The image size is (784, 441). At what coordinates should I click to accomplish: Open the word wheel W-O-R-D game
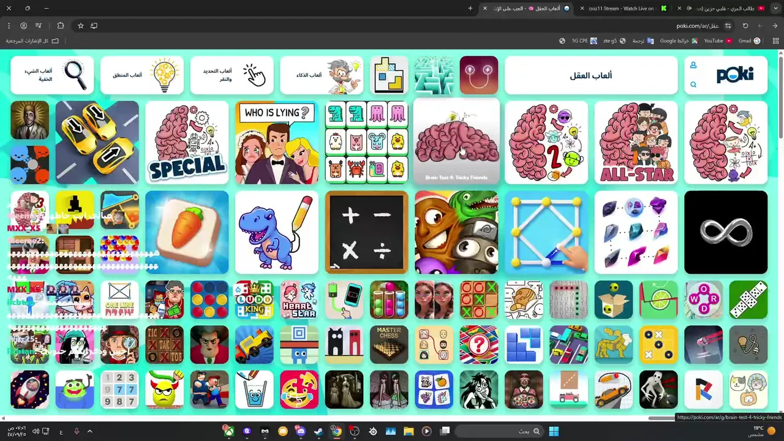pyautogui.click(x=703, y=300)
